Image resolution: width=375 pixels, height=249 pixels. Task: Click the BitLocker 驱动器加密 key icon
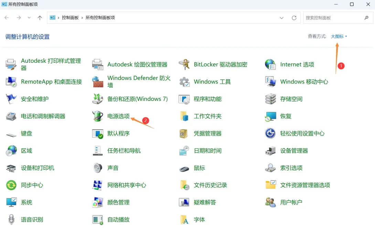184,64
